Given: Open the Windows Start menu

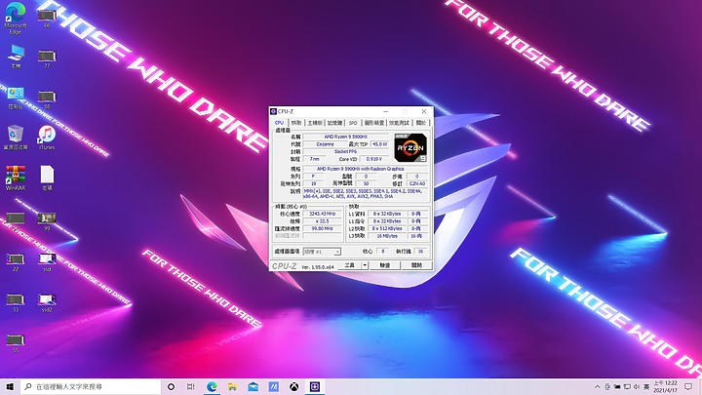Looking at the screenshot, I should tap(10, 386).
